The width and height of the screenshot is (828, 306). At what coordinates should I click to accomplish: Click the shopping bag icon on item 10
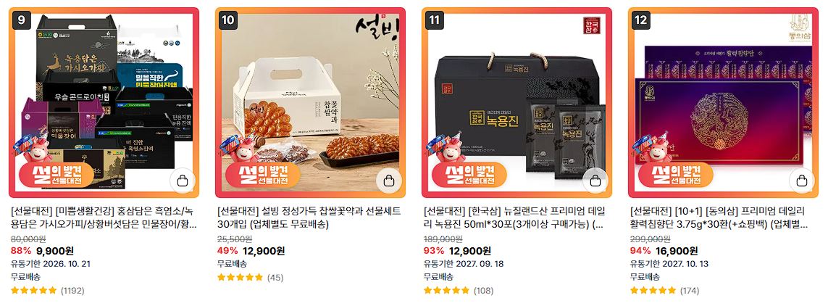point(389,181)
